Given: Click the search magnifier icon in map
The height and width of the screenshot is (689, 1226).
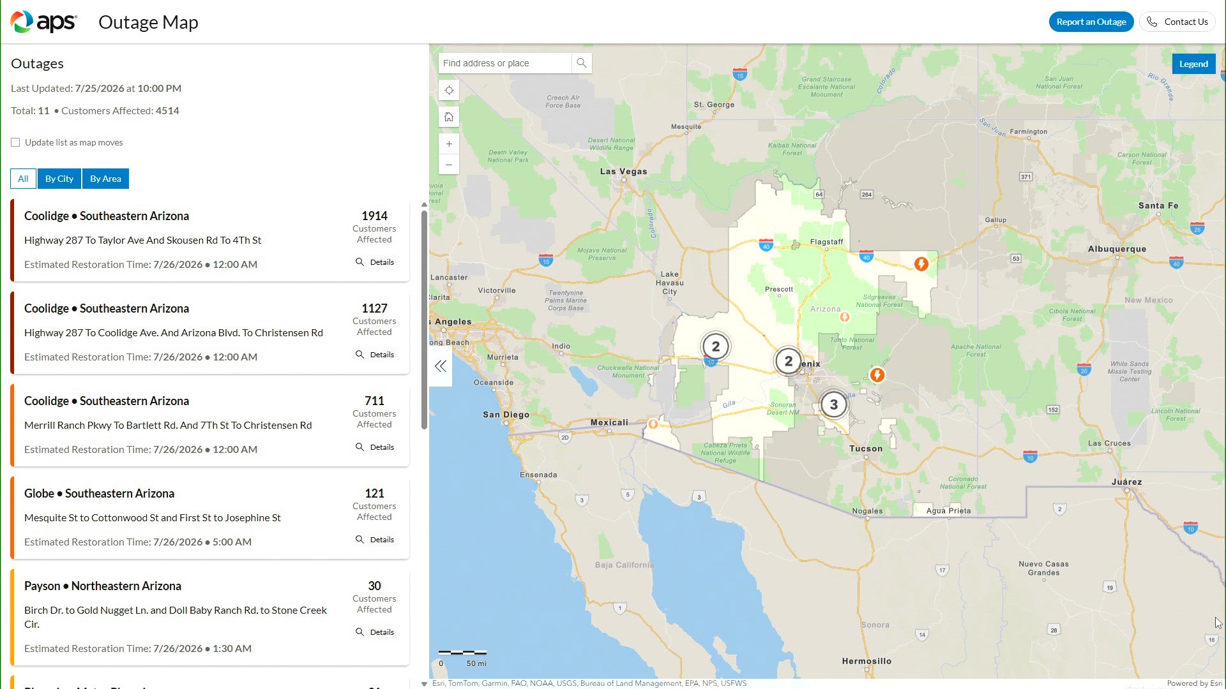Looking at the screenshot, I should coord(581,63).
